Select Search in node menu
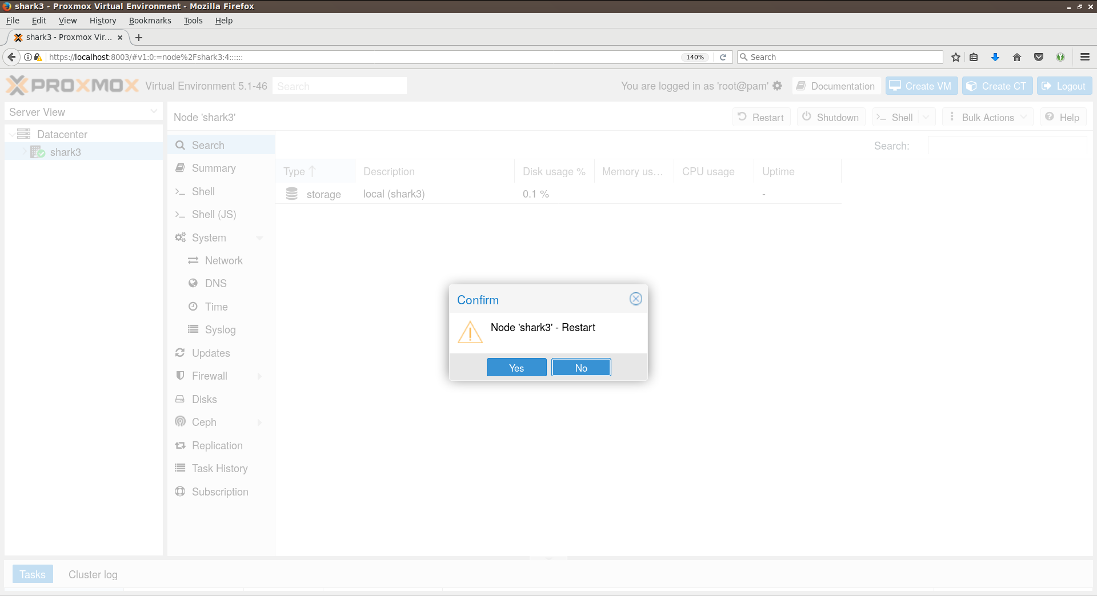Image resolution: width=1097 pixels, height=596 pixels. point(221,145)
